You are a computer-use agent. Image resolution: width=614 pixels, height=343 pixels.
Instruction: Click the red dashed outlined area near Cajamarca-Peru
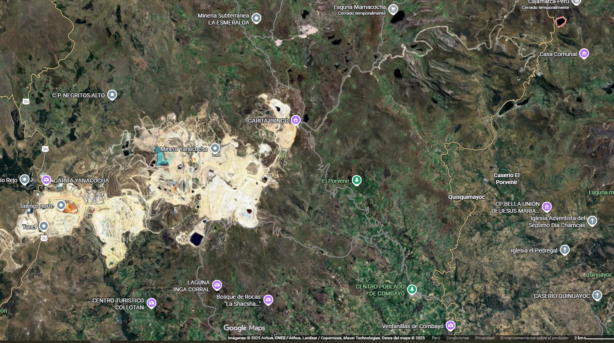[x=560, y=22]
